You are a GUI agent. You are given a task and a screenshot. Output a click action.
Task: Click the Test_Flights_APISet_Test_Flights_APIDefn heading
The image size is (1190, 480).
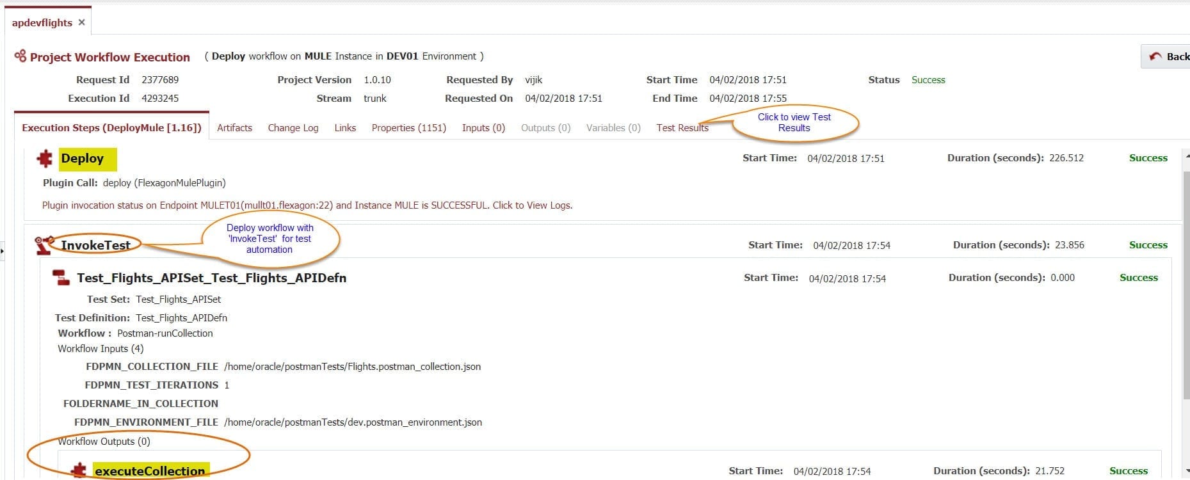click(x=212, y=278)
